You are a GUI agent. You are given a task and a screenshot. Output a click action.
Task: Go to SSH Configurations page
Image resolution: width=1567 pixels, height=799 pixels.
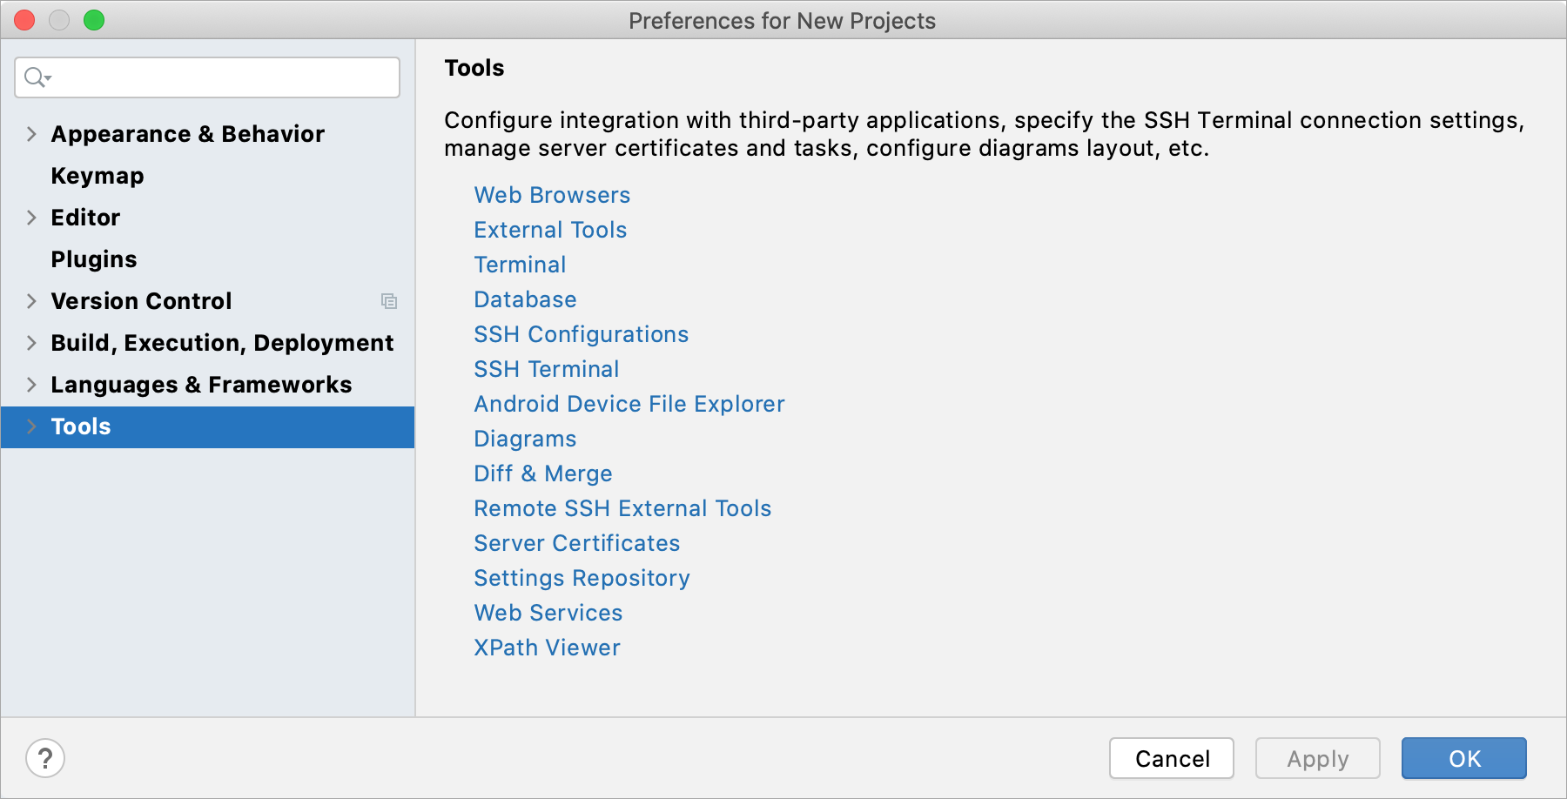pyautogui.click(x=581, y=334)
